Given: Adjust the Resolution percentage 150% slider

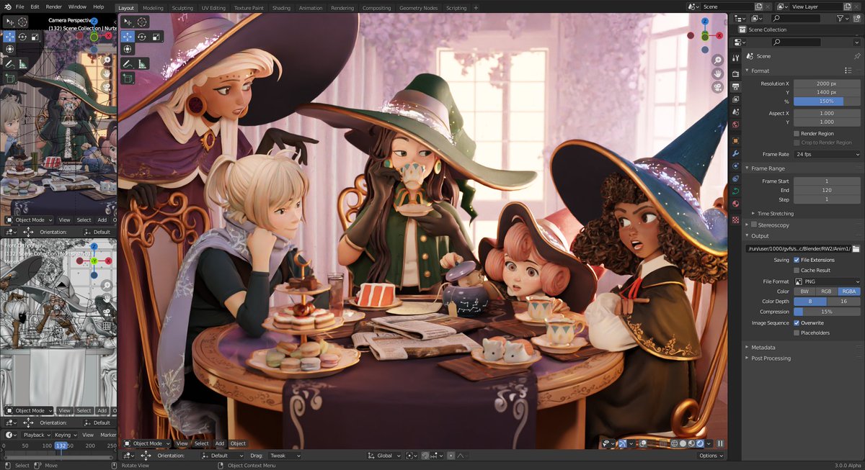Looking at the screenshot, I should [827, 101].
